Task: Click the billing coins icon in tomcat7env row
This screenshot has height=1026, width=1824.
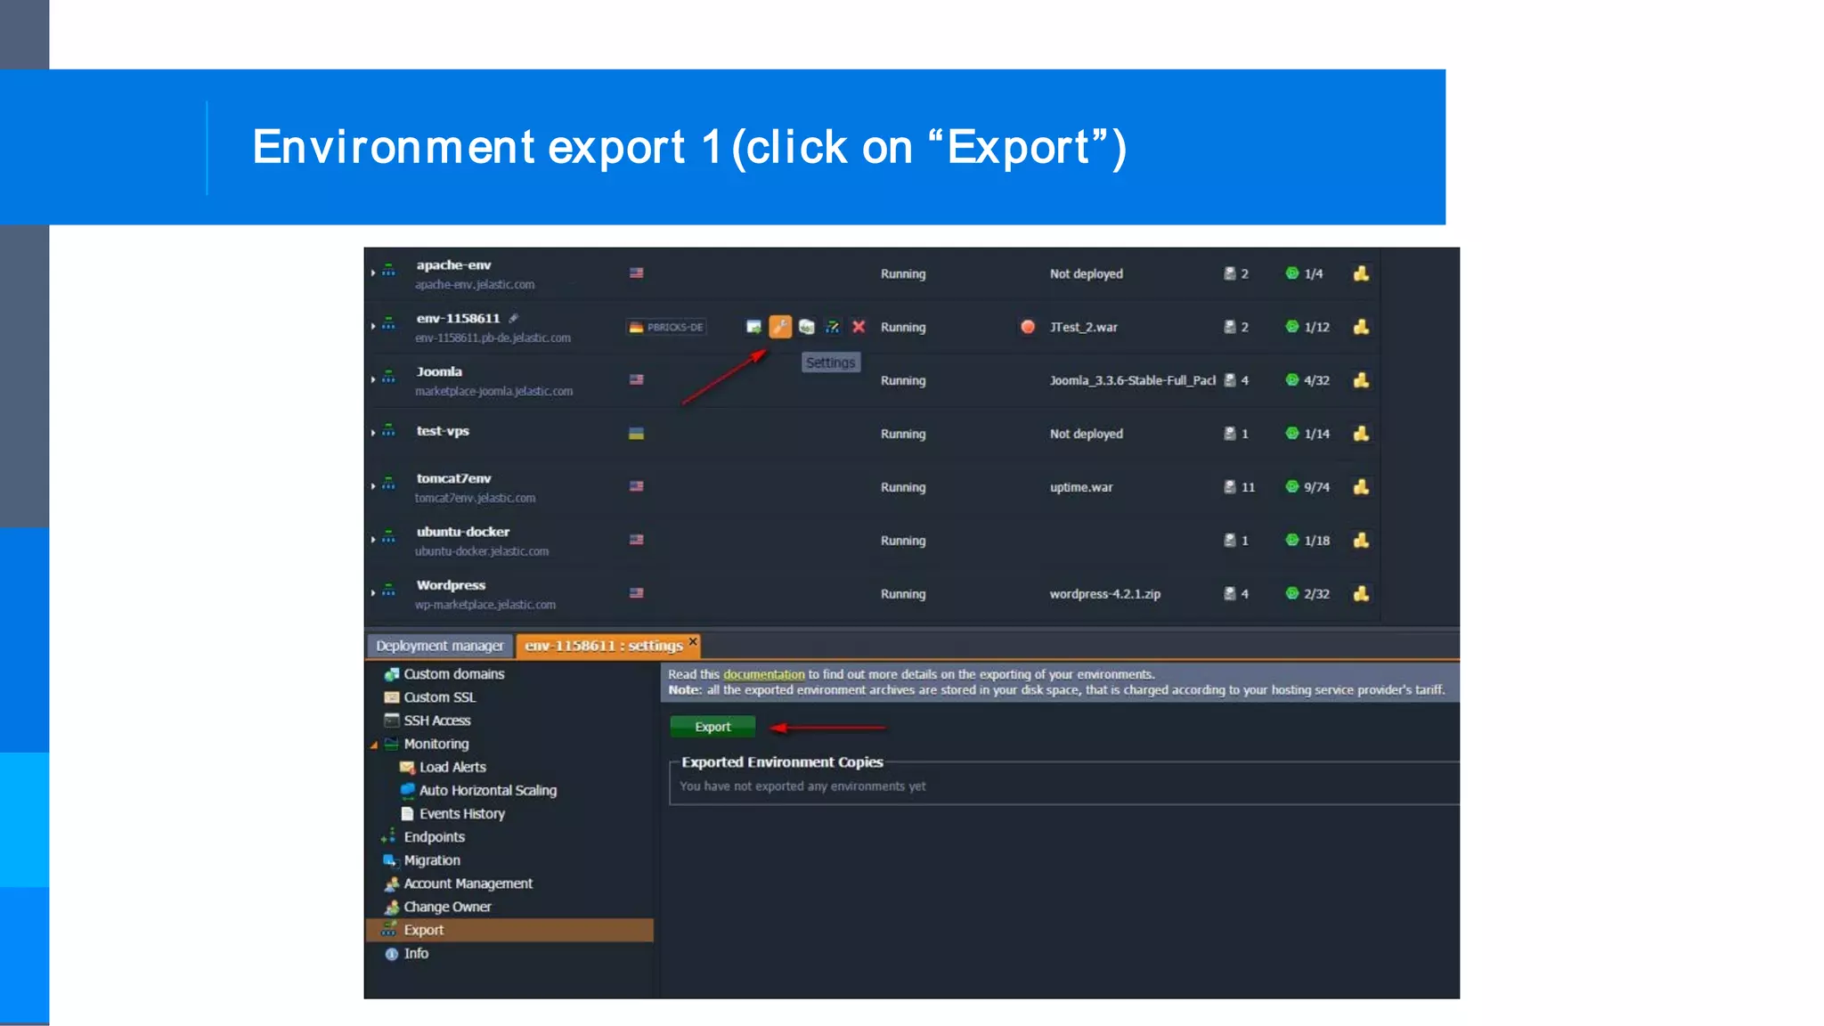Action: (1361, 487)
